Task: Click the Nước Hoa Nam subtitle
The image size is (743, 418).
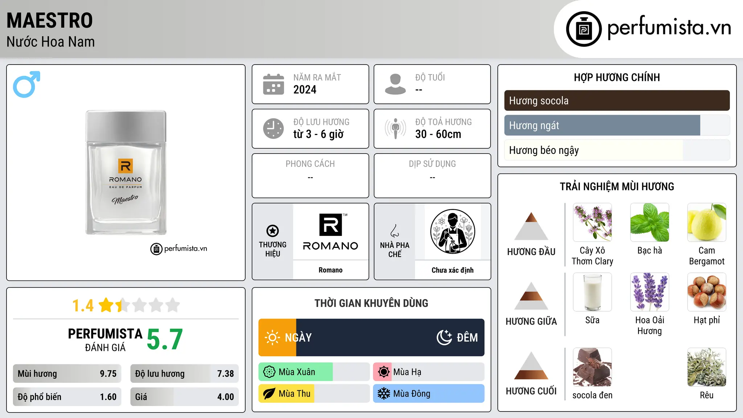Action: (51, 42)
